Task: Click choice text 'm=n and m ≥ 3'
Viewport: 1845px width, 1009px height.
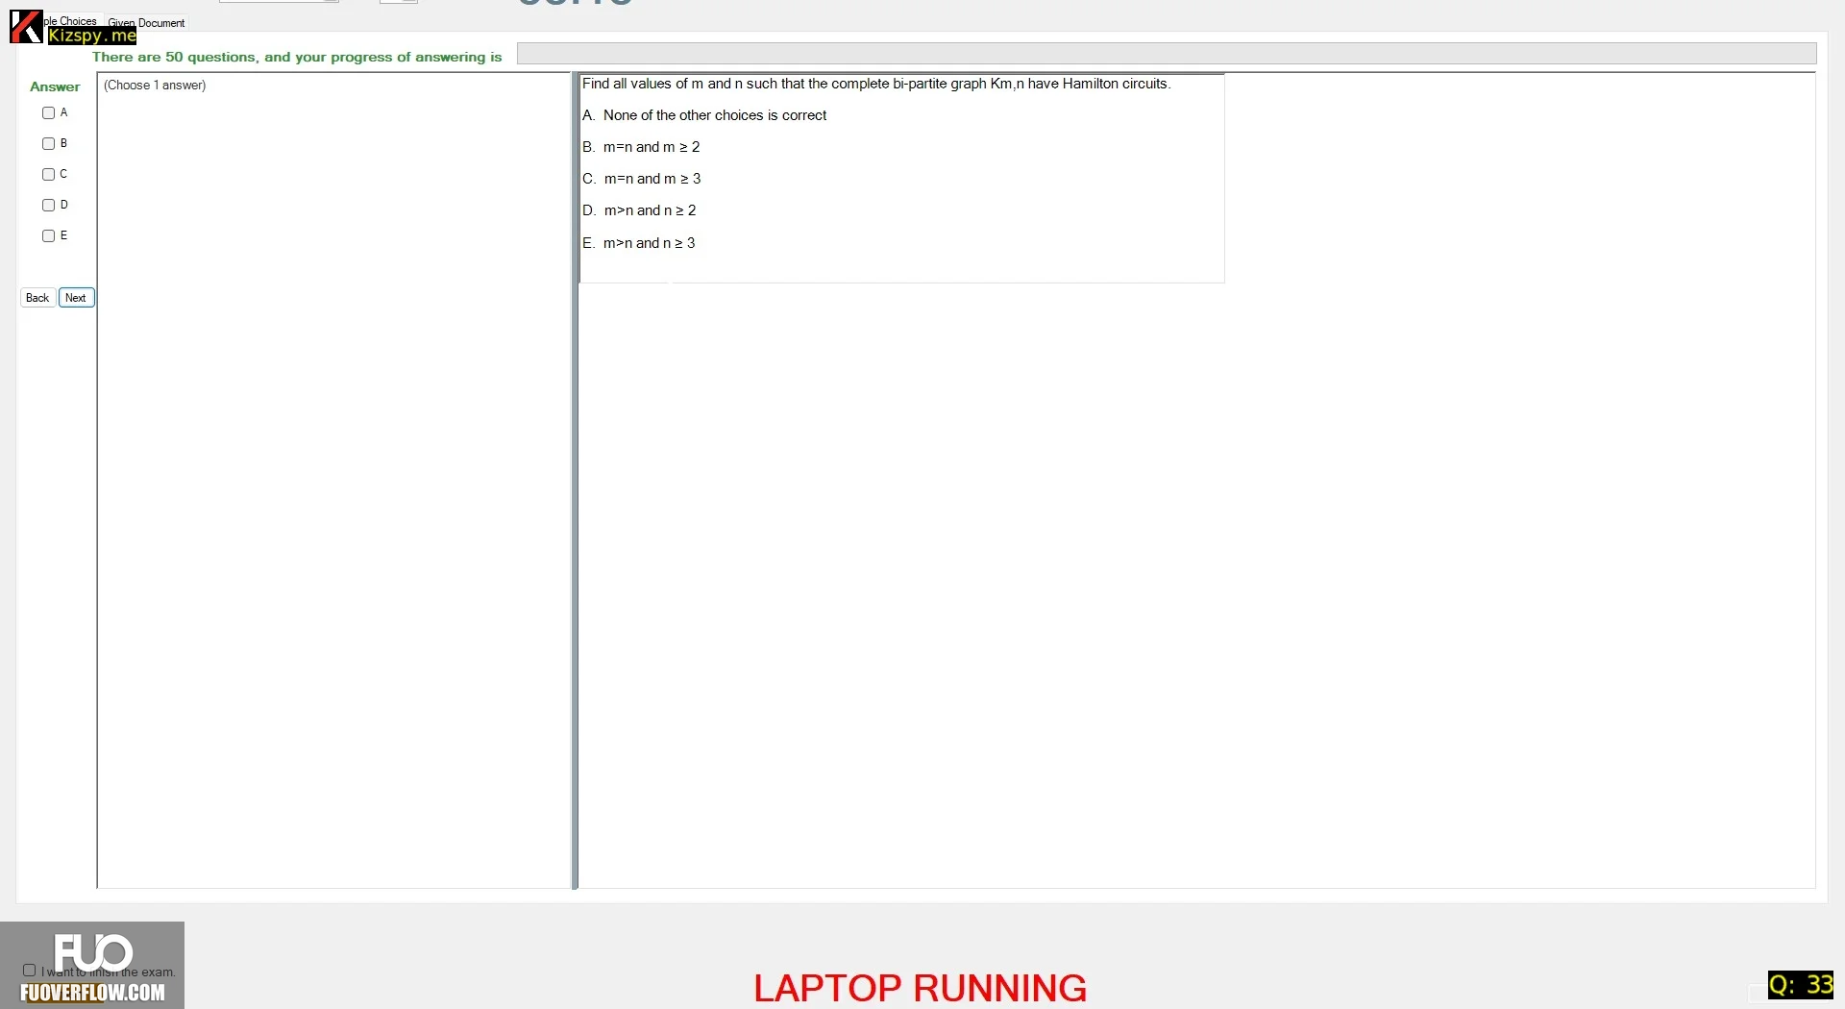Action: (x=652, y=179)
